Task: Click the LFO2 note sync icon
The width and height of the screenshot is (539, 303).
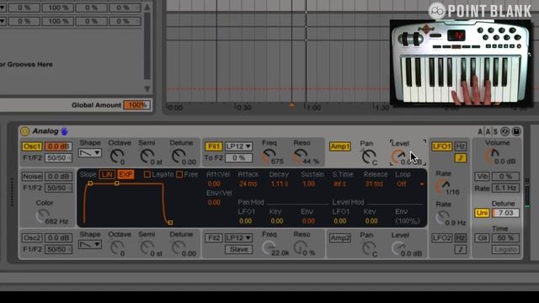Action: [461, 249]
